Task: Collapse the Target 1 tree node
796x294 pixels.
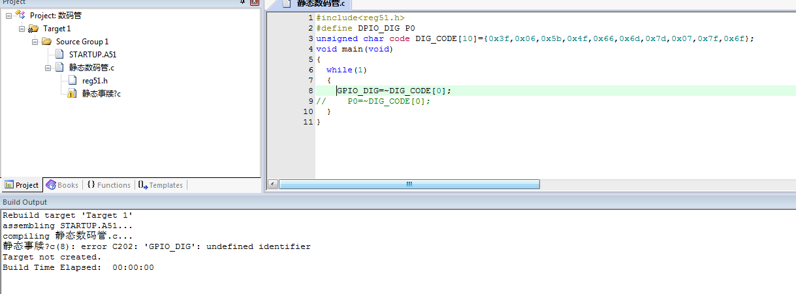Action: point(22,29)
